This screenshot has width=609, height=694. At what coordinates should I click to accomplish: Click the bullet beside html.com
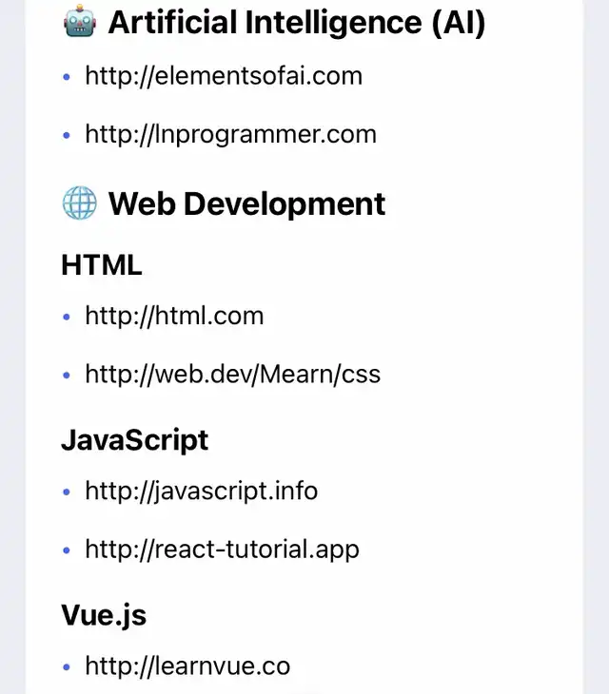tap(67, 317)
